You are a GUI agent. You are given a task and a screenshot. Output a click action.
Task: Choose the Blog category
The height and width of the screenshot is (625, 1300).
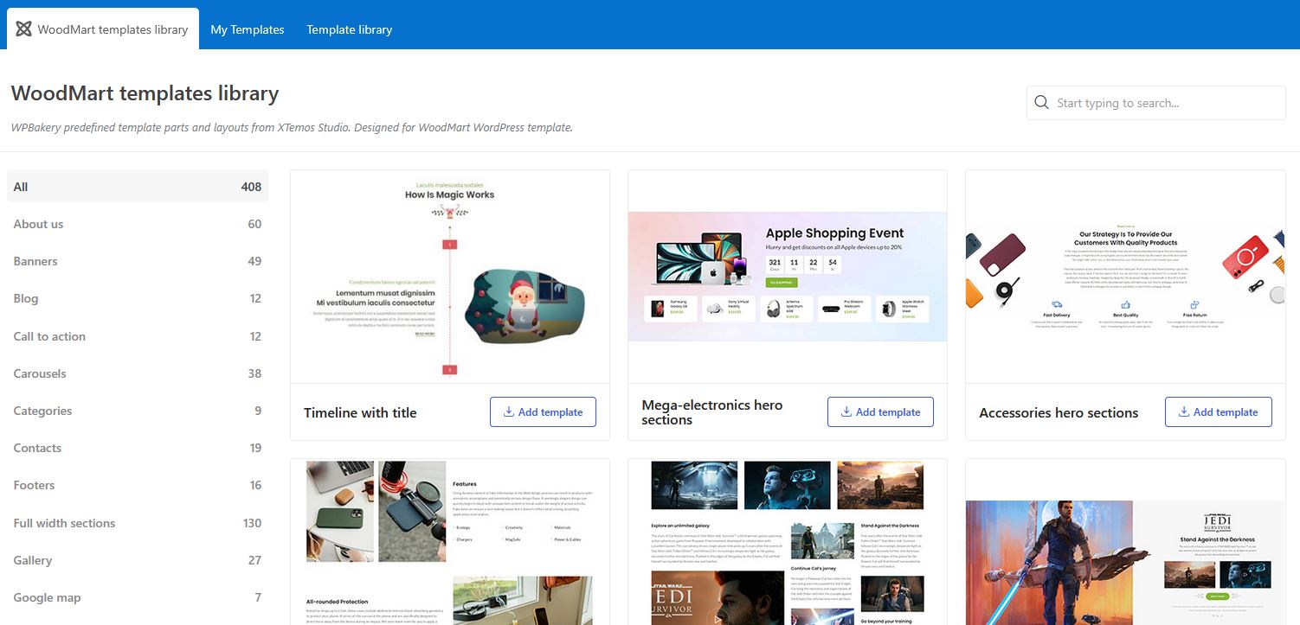[138, 298]
